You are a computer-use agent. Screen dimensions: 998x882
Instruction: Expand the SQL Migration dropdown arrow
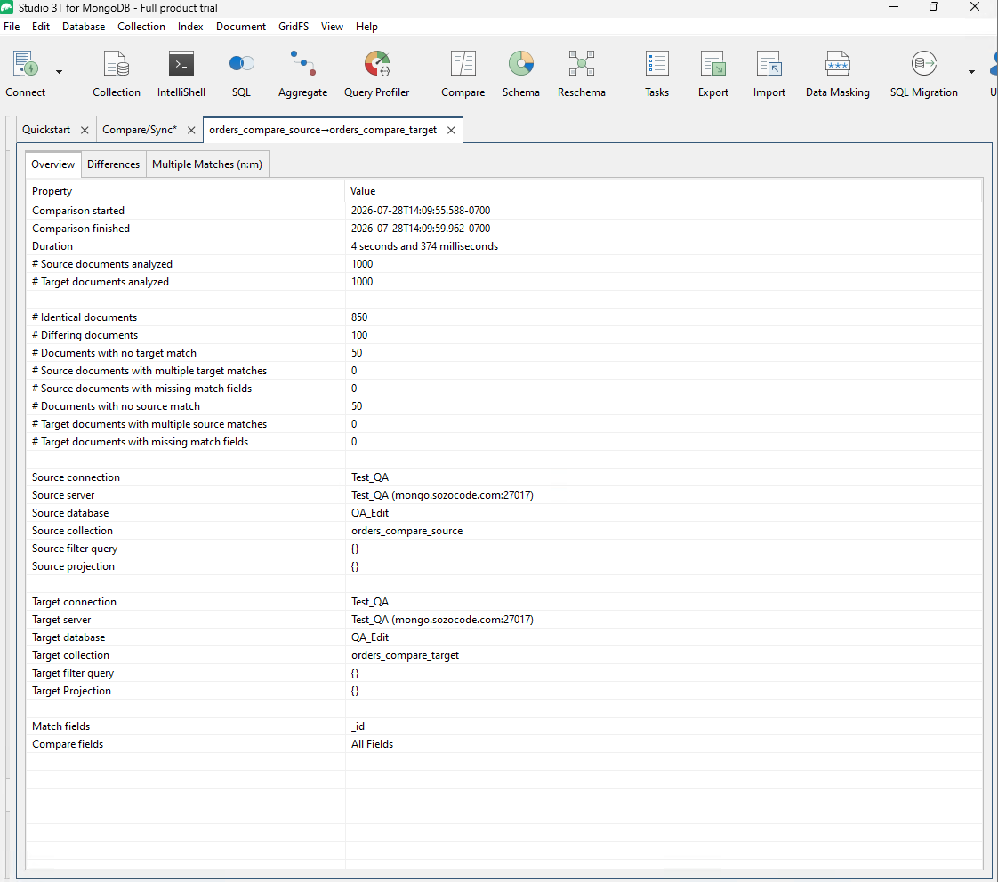(971, 72)
